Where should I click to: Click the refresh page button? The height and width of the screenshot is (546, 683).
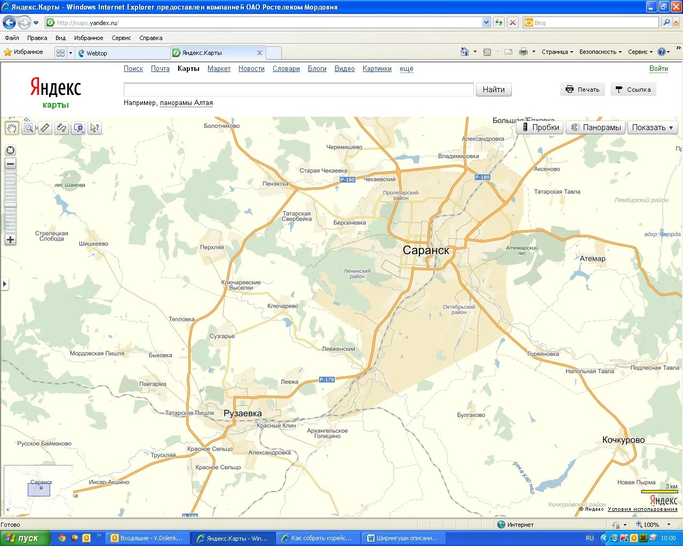coord(499,22)
